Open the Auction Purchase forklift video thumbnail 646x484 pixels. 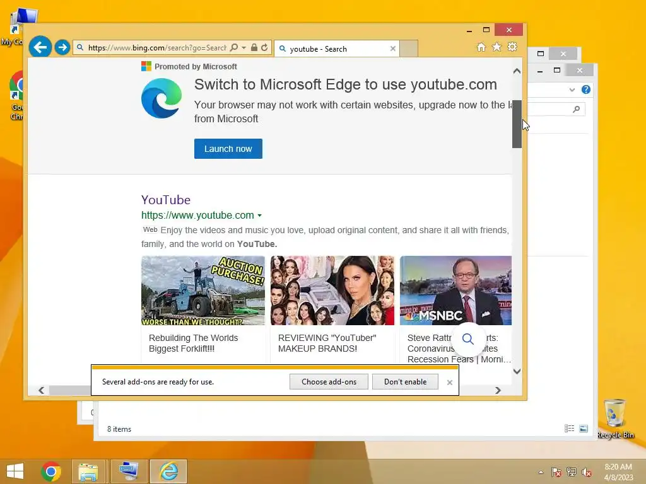point(203,291)
